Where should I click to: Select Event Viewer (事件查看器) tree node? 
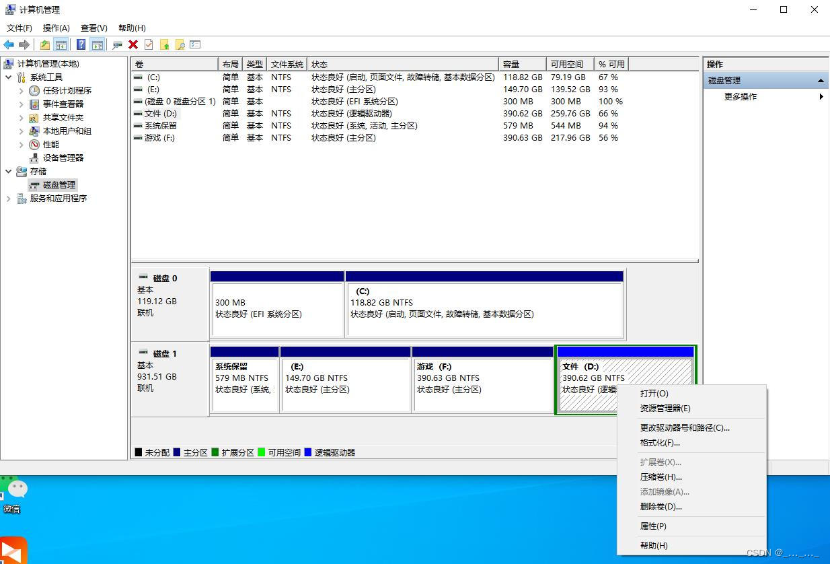[x=63, y=104]
